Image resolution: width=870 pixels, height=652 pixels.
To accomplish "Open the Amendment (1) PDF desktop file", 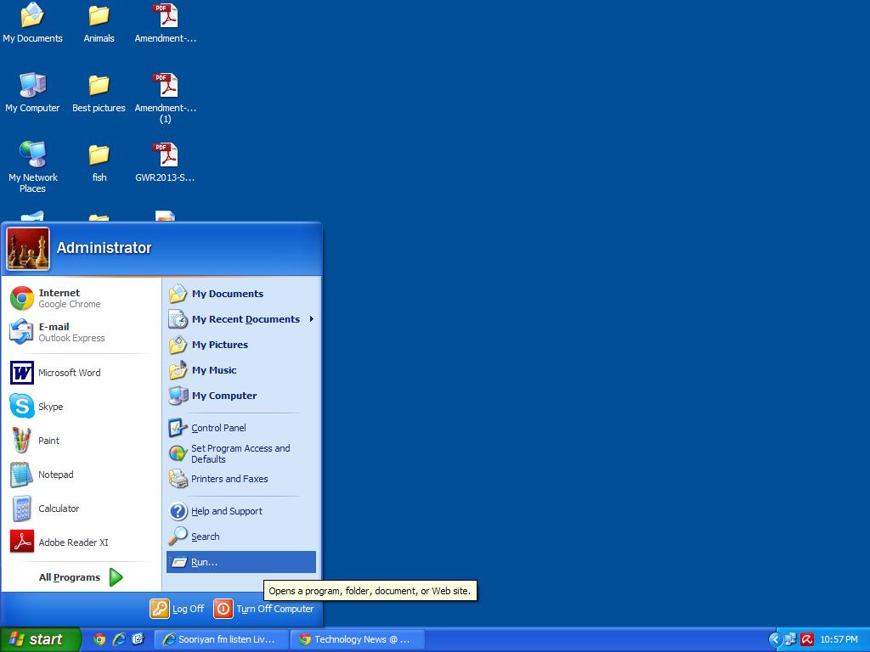I will click(165, 98).
